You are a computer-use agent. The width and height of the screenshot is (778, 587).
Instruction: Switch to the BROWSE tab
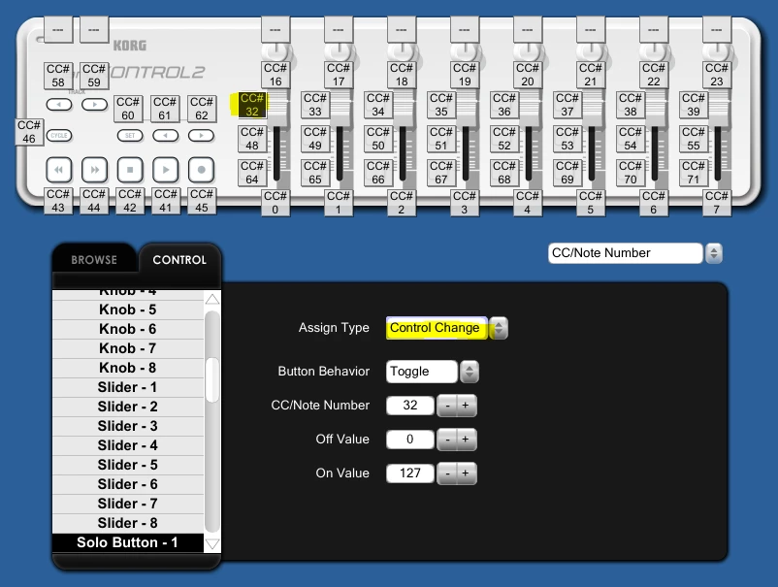point(94,259)
